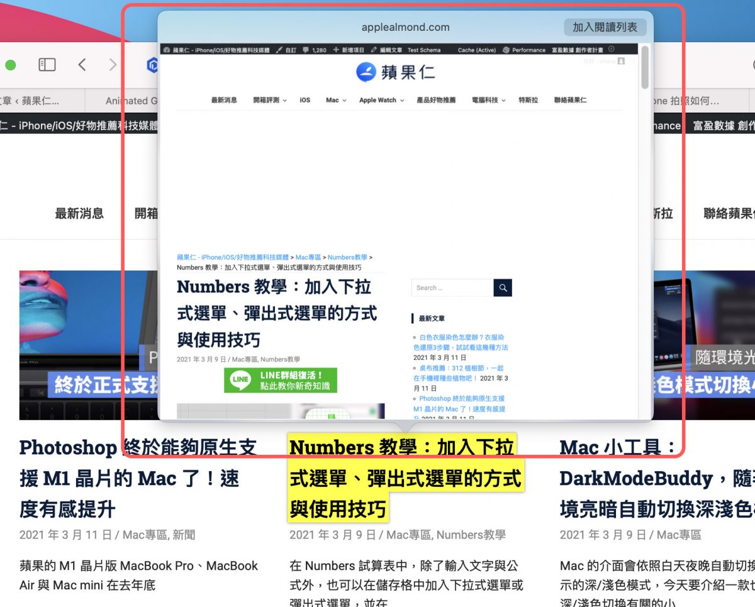The image size is (755, 607).
Task: Expand 電腦科技 dropdown in preview navigation
Action: tap(489, 100)
